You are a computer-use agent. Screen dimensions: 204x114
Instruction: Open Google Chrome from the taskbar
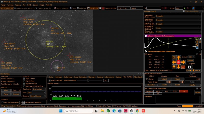click(137, 111)
